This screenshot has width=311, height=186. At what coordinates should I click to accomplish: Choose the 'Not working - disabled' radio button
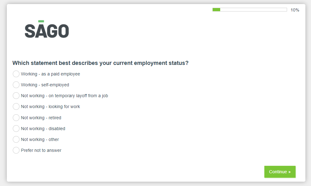16,129
